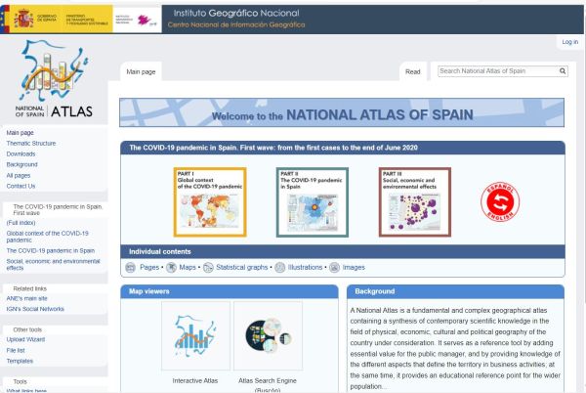This screenshot has width=586, height=393.
Task: Click Centro Nacional de Información Geográfica text
Action: [x=236, y=24]
